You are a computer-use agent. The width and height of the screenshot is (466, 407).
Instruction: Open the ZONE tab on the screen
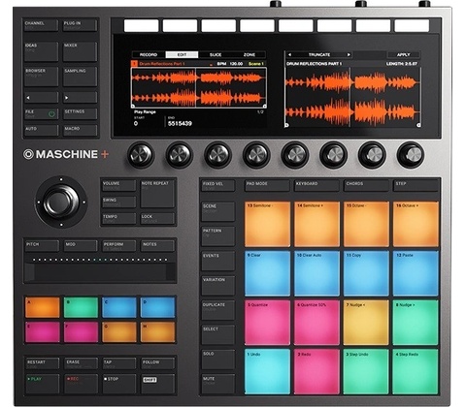250,54
